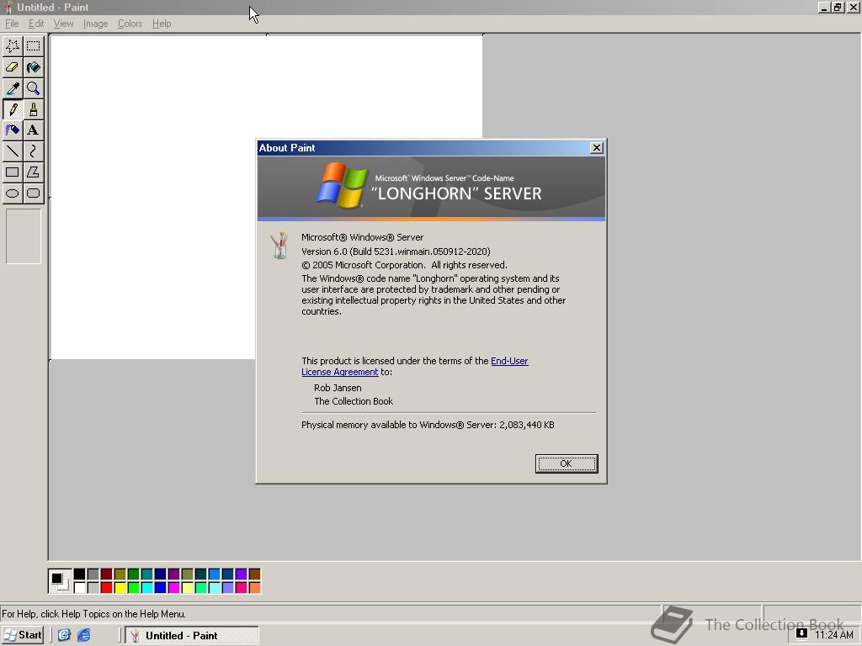The height and width of the screenshot is (646, 862).
Task: Open the File menu
Action: tap(12, 24)
